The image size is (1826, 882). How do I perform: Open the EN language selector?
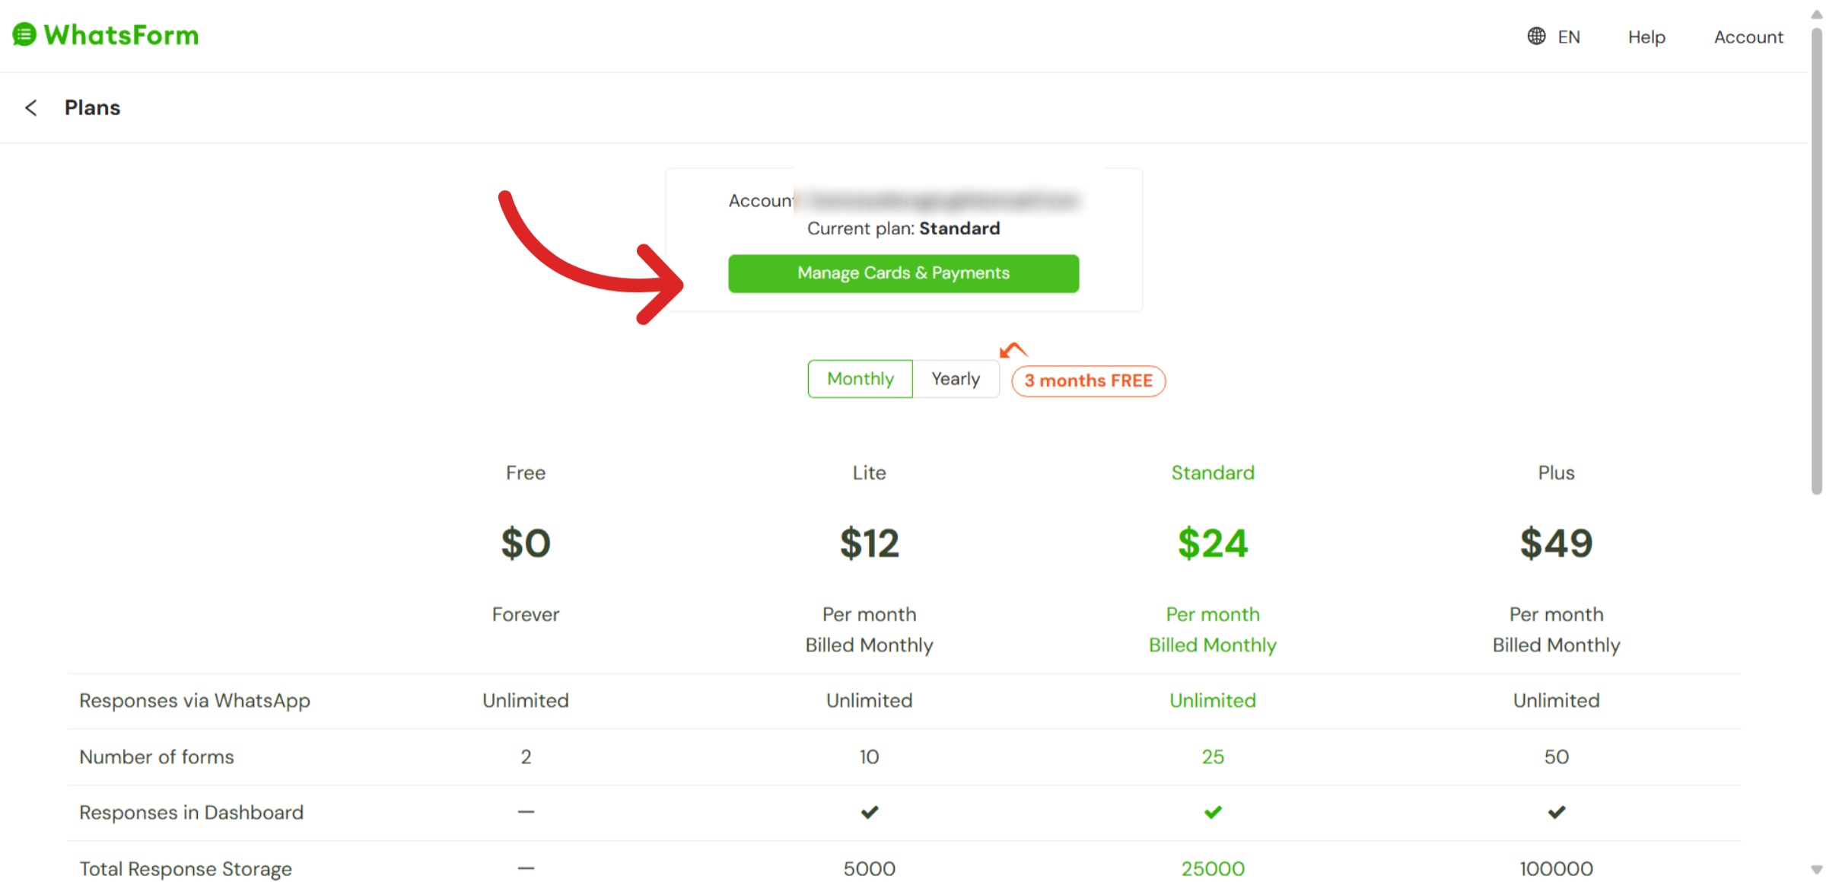1568,37
